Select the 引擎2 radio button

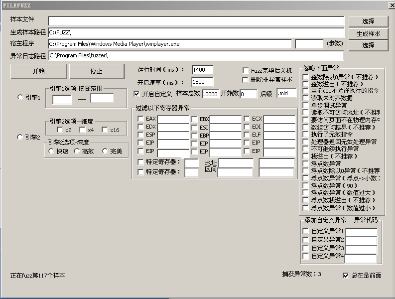coord(20,137)
